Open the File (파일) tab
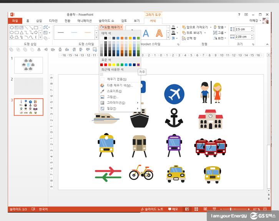Image resolution: width=279 pixels, height=221 pixels. pos(15,21)
